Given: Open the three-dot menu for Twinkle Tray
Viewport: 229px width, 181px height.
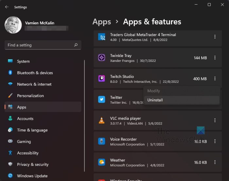Looking at the screenshot, I should [215, 58].
